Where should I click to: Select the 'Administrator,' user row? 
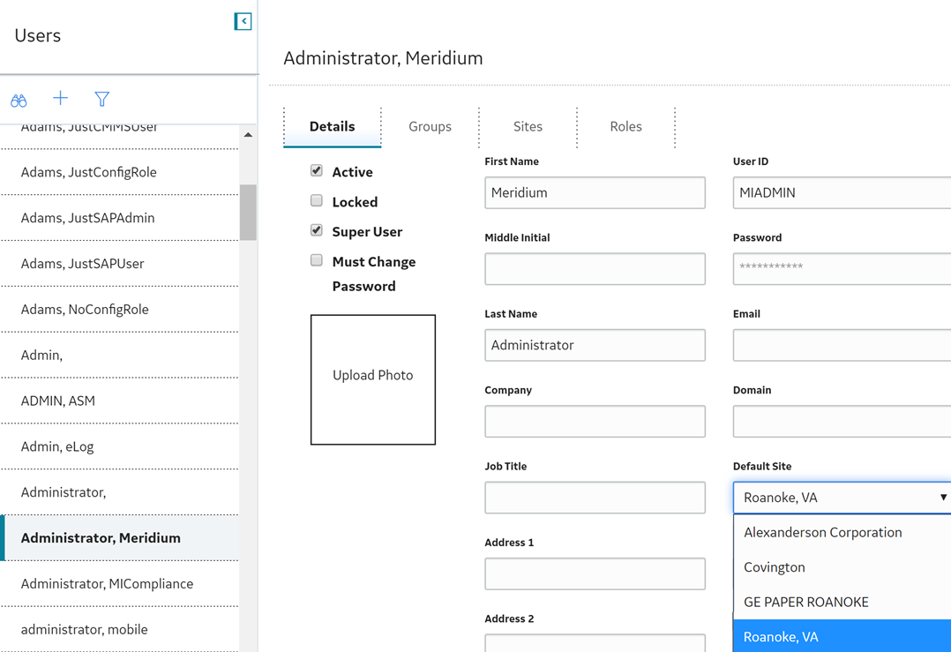coord(119,492)
